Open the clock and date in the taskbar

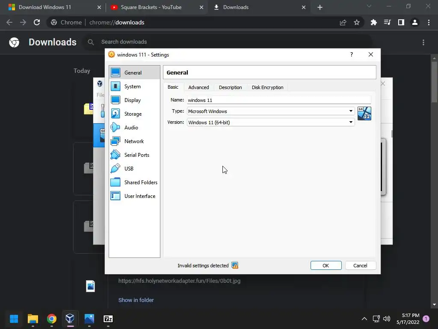408,319
